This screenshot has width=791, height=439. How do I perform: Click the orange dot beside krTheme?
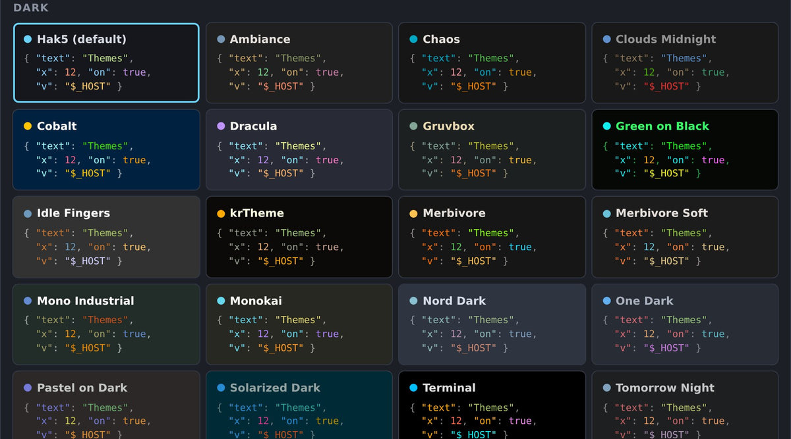click(x=221, y=214)
